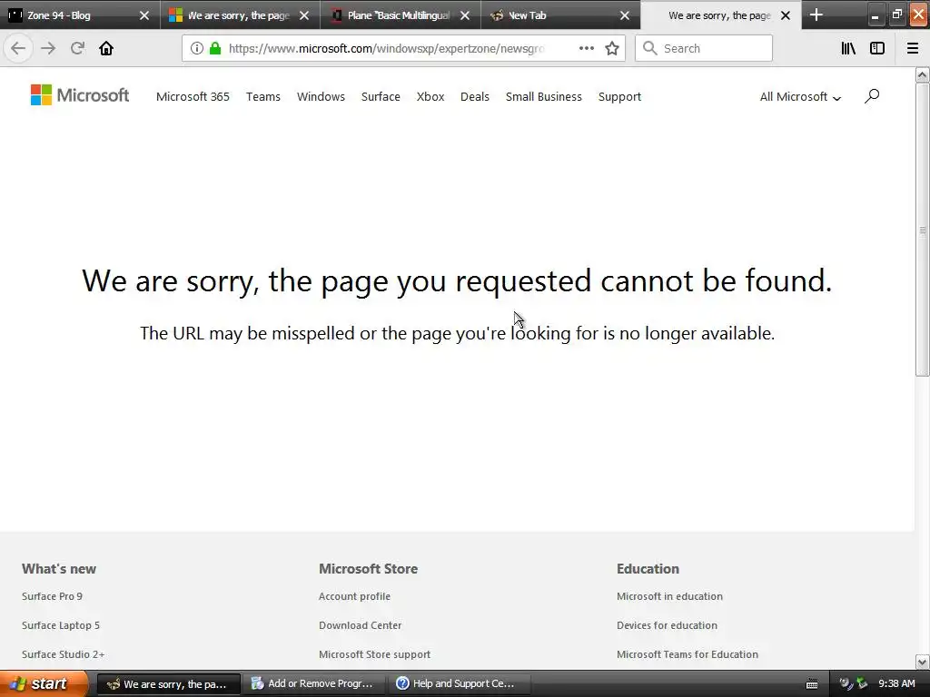Expand the All Microsoft dropdown
The height and width of the screenshot is (697, 930).
(x=800, y=96)
